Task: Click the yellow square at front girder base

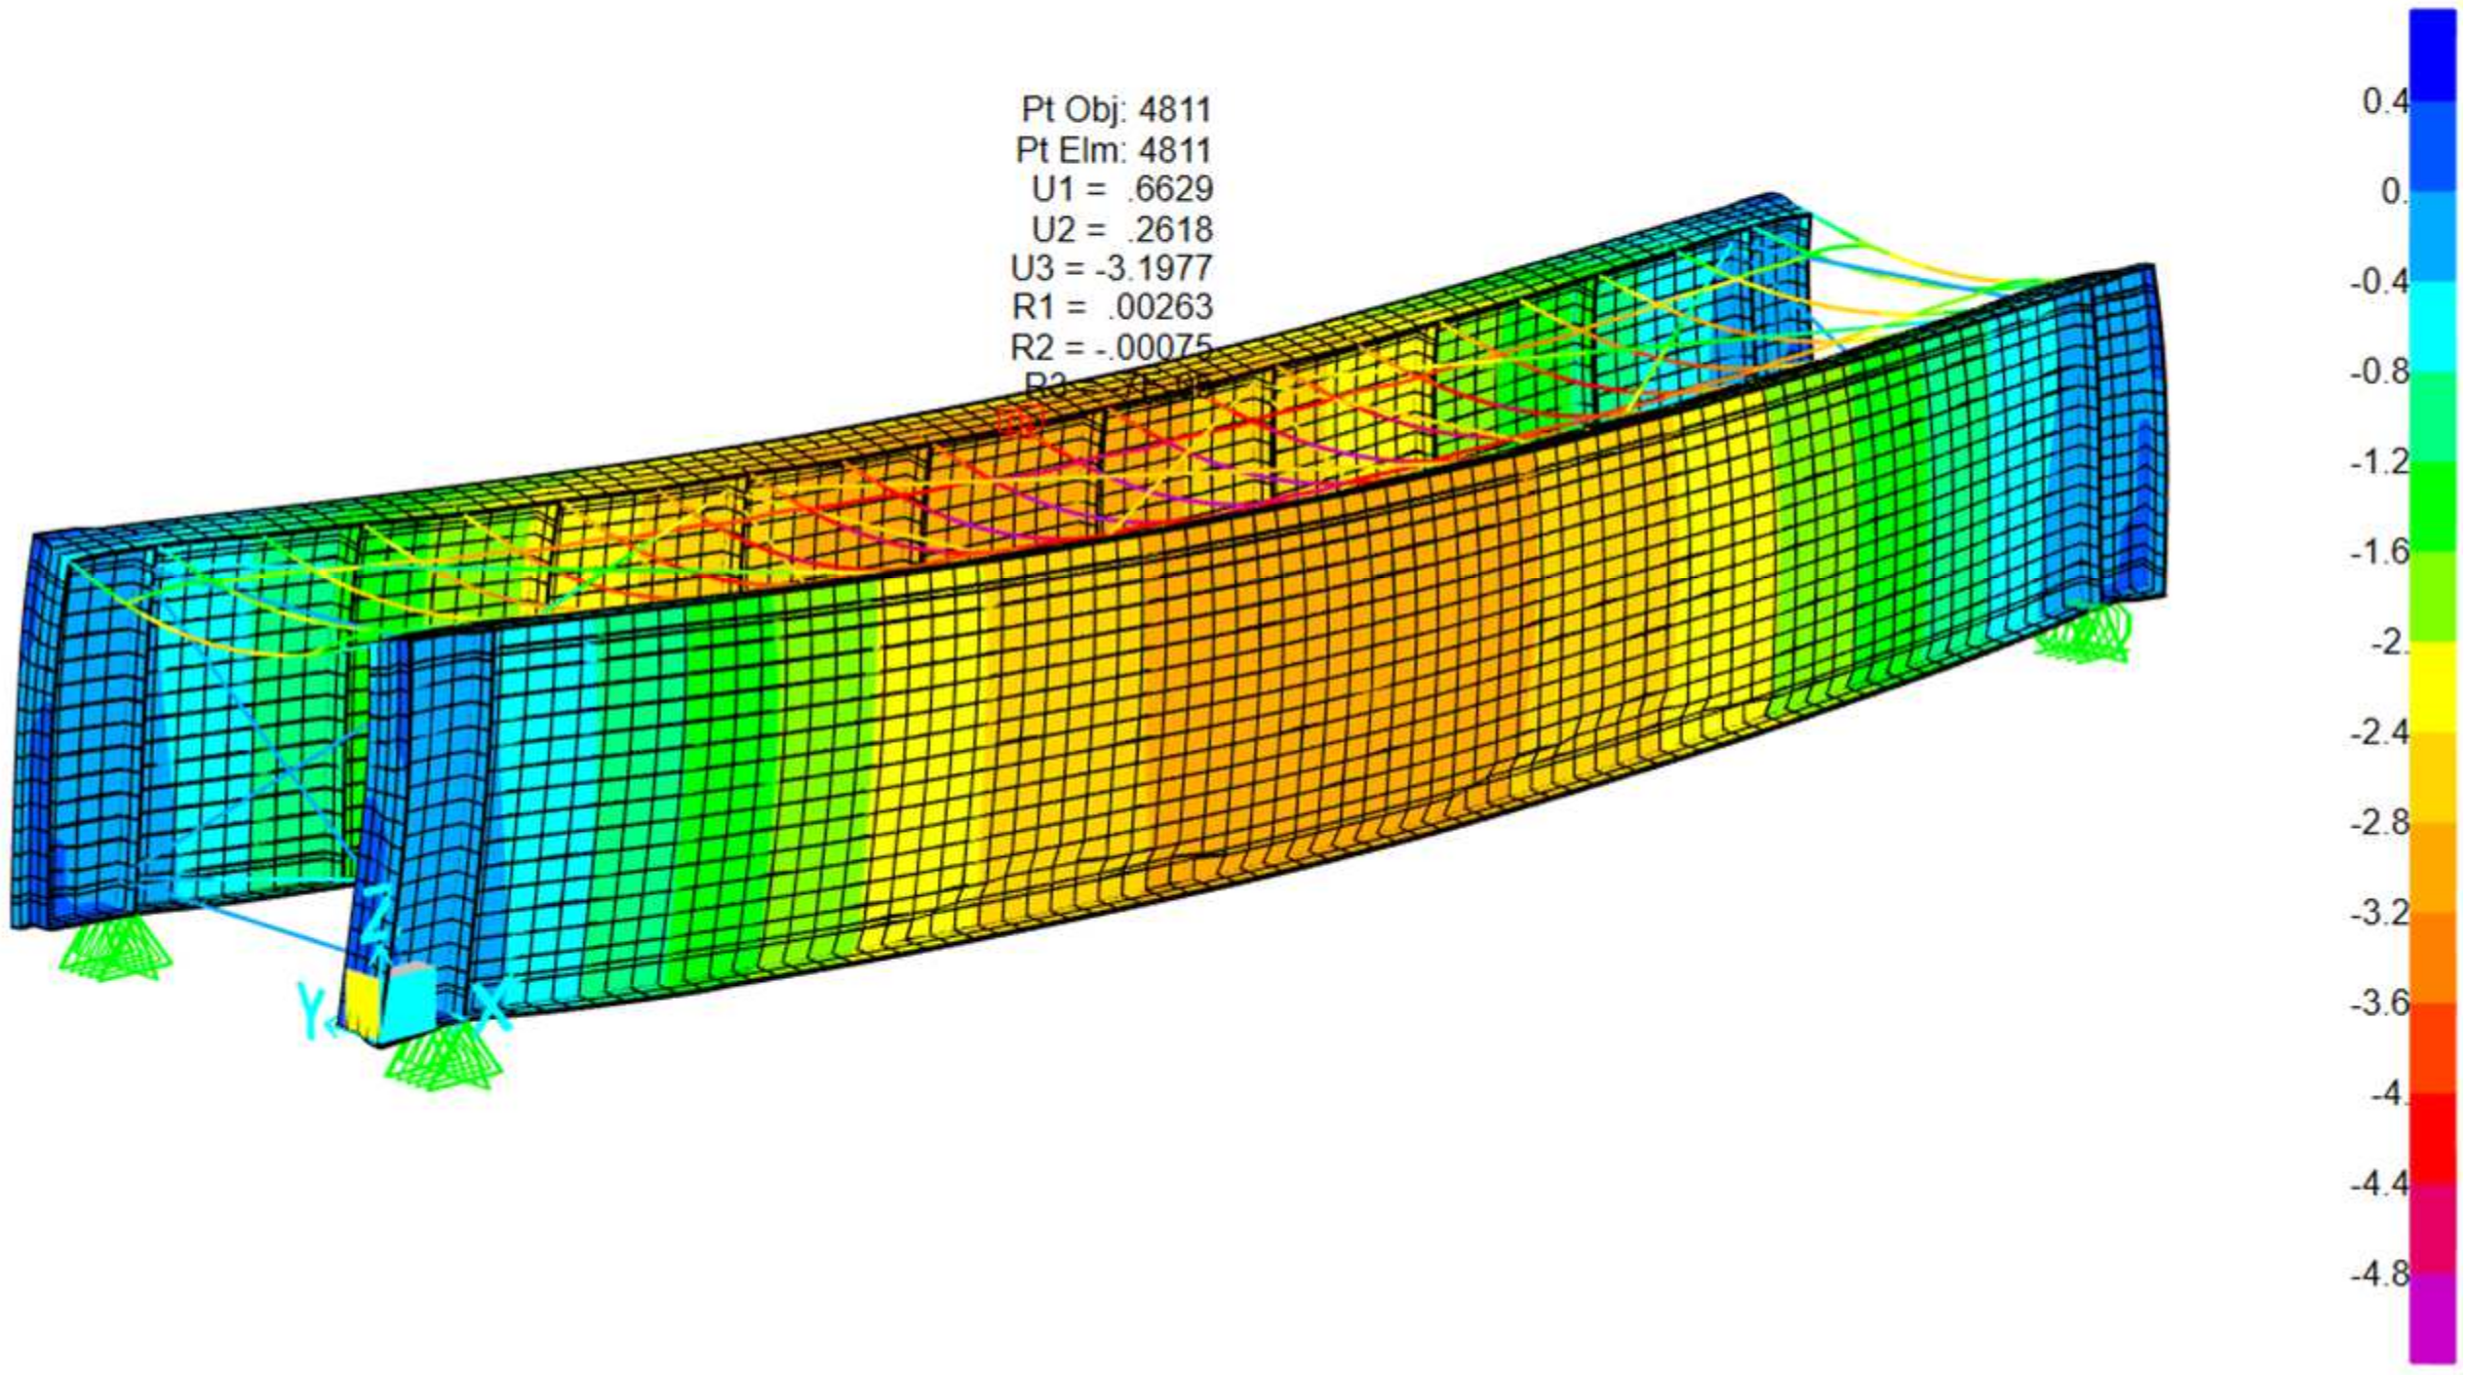Action: click(x=361, y=1002)
